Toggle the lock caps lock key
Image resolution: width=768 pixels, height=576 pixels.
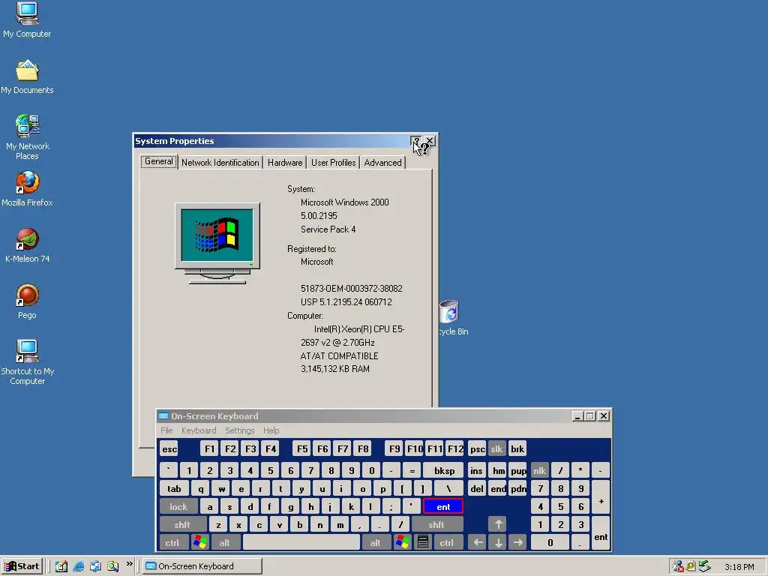pos(178,507)
